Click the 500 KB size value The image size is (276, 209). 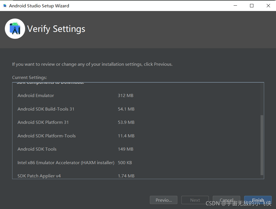coord(125,162)
